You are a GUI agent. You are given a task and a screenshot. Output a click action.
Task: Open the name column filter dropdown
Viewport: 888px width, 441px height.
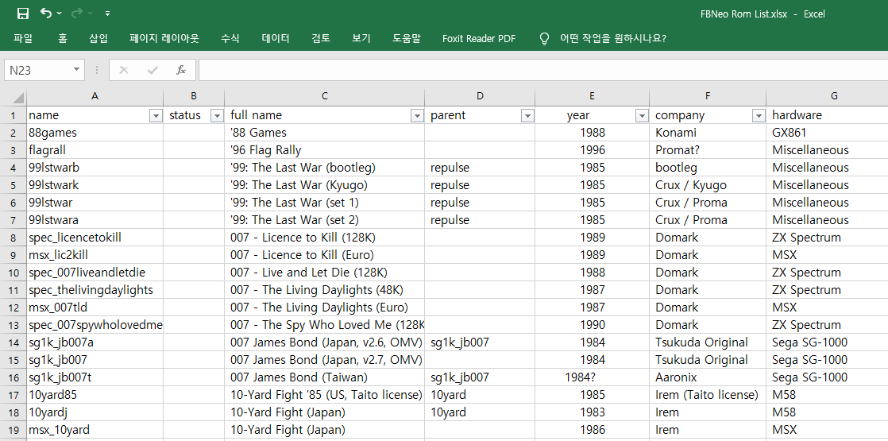(x=156, y=116)
